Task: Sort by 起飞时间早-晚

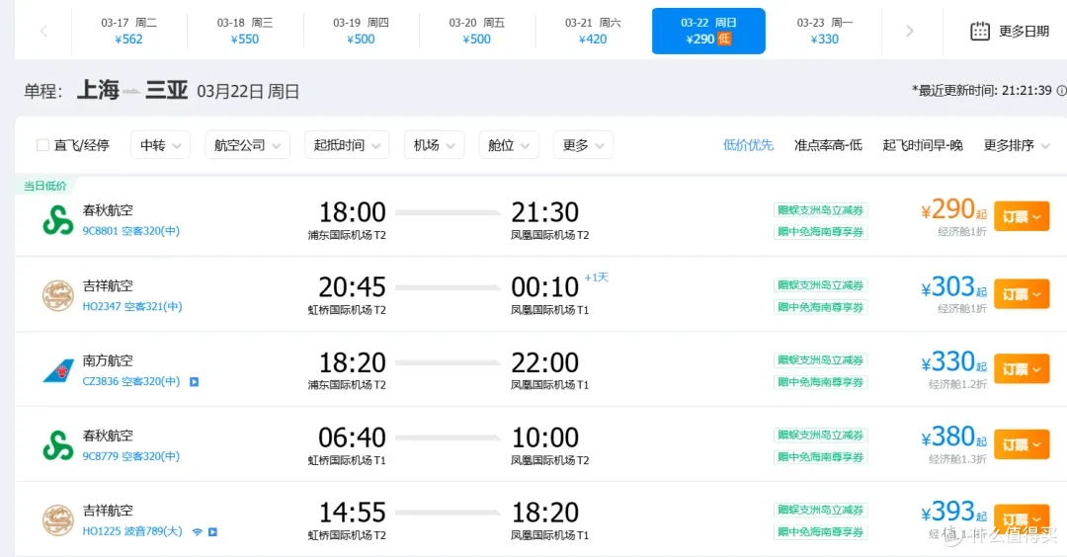Action: pos(922,145)
